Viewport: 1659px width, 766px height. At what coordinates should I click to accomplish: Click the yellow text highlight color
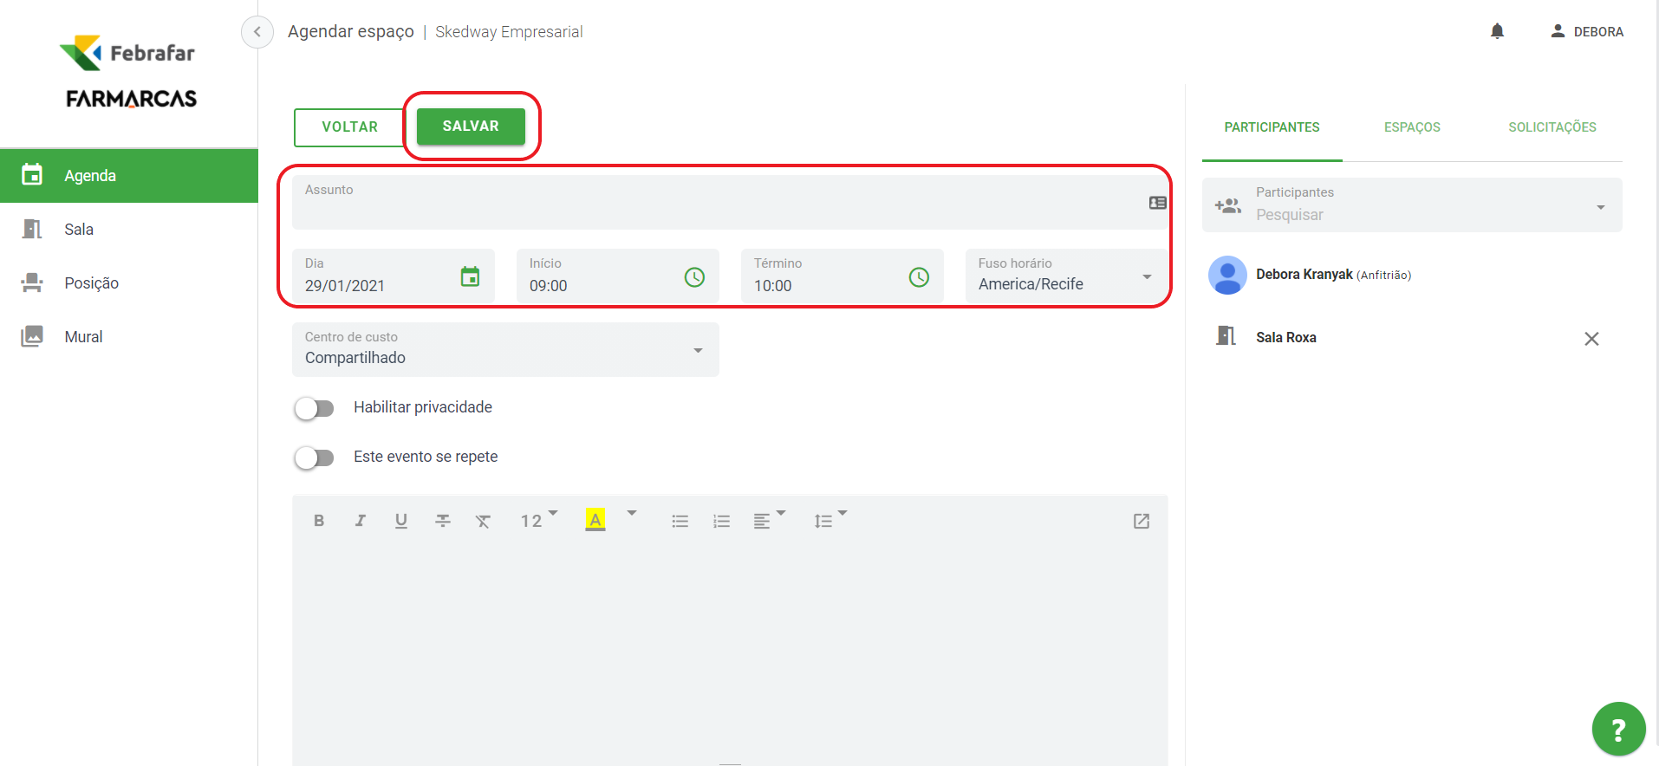point(595,520)
